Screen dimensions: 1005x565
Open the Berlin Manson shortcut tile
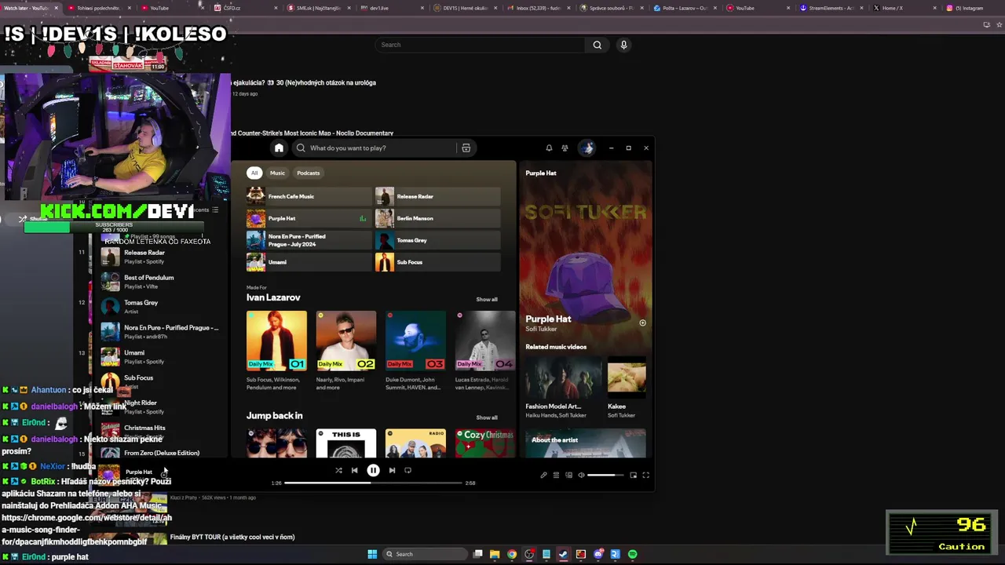[437, 218]
